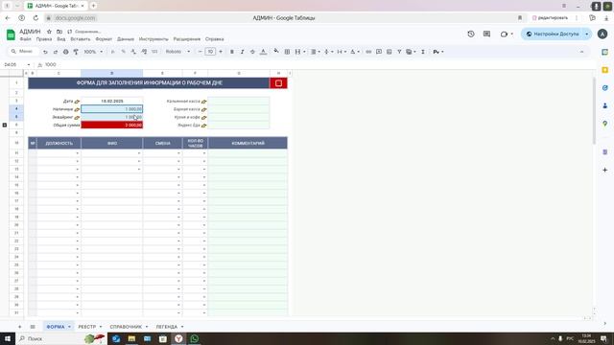Open the Contacts side panel icon
Viewport: 614px width, 345px height.
605,105
